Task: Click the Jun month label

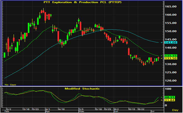Action: pos(116,111)
